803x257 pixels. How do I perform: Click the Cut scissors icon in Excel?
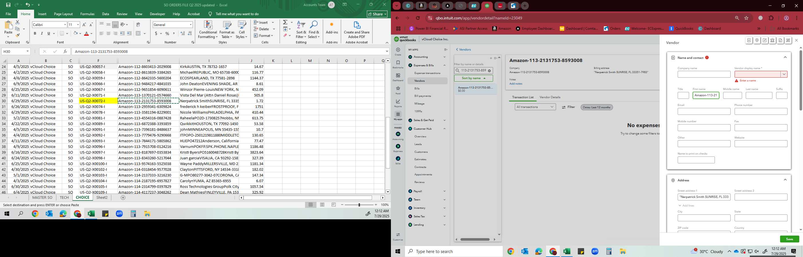pyautogui.click(x=17, y=22)
